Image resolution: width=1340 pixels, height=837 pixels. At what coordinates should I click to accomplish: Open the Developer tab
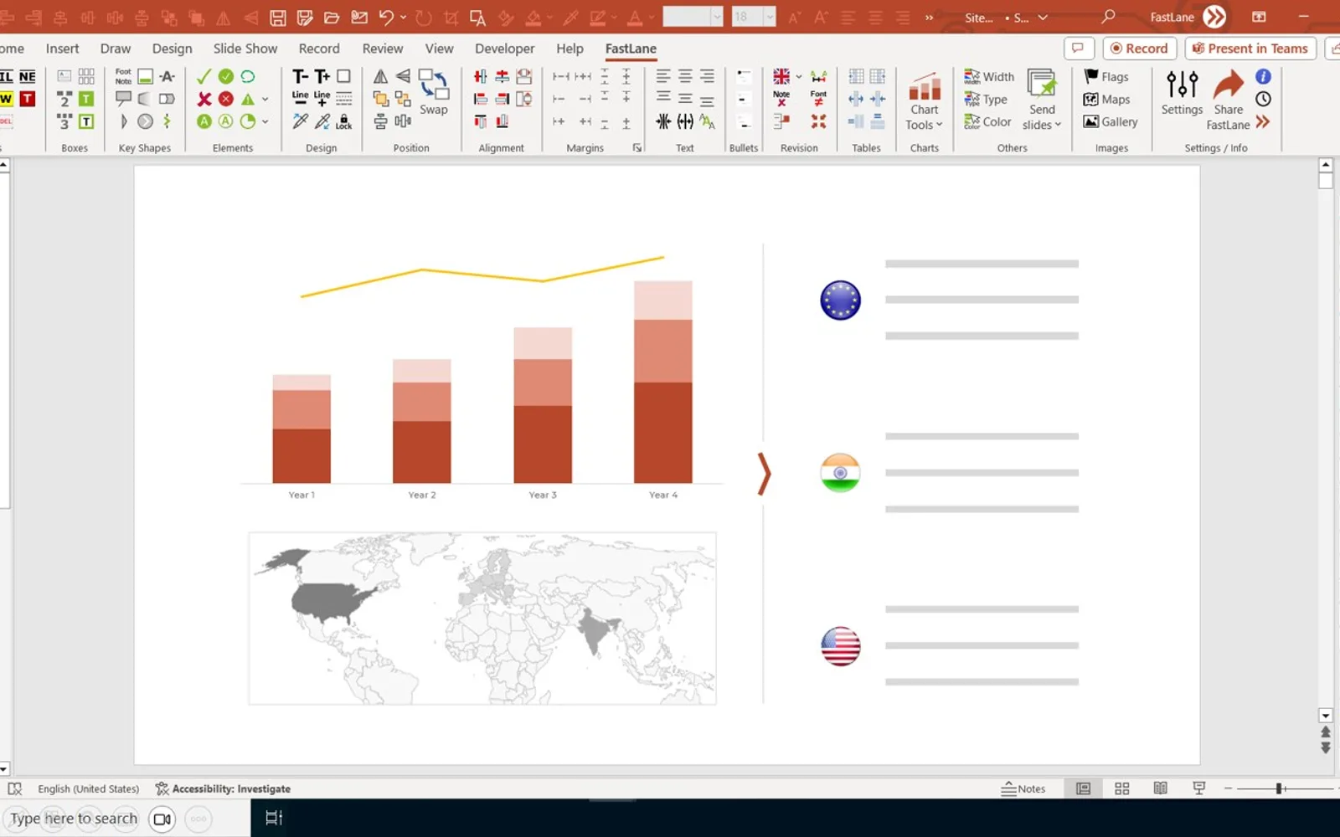[x=504, y=49]
